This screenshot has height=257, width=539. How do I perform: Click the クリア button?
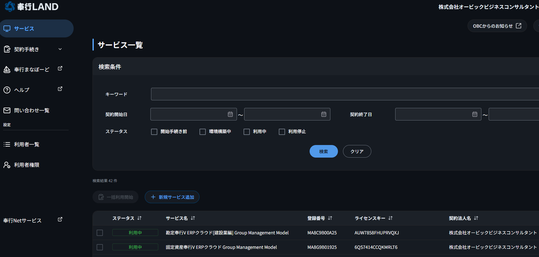coord(357,151)
